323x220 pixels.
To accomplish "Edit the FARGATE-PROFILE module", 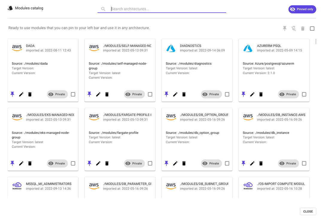I will click(98, 163).
